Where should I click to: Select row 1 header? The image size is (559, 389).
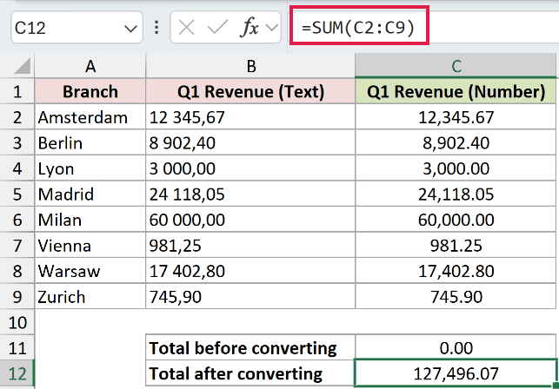coord(17,91)
